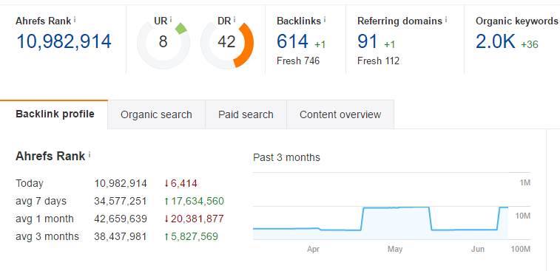Click the blue line in Past 3 months chart
560x271 pixels.
395,207
